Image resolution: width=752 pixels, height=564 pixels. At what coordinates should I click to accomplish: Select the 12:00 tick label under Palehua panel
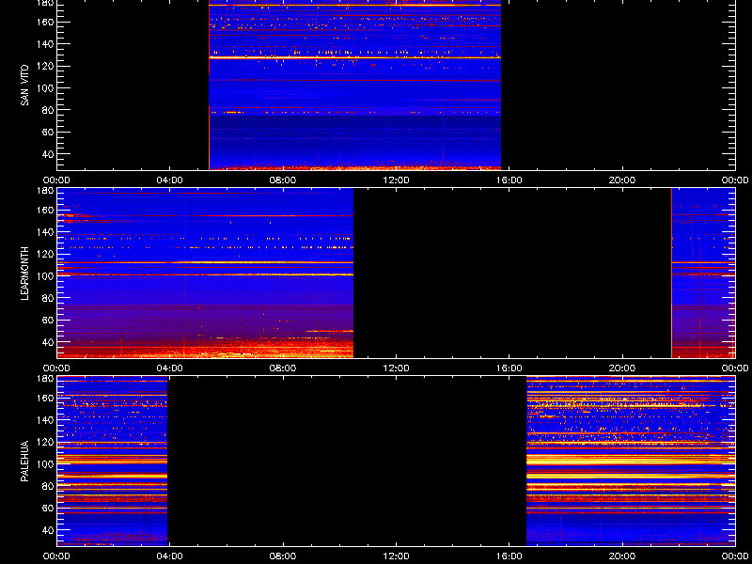point(396,556)
